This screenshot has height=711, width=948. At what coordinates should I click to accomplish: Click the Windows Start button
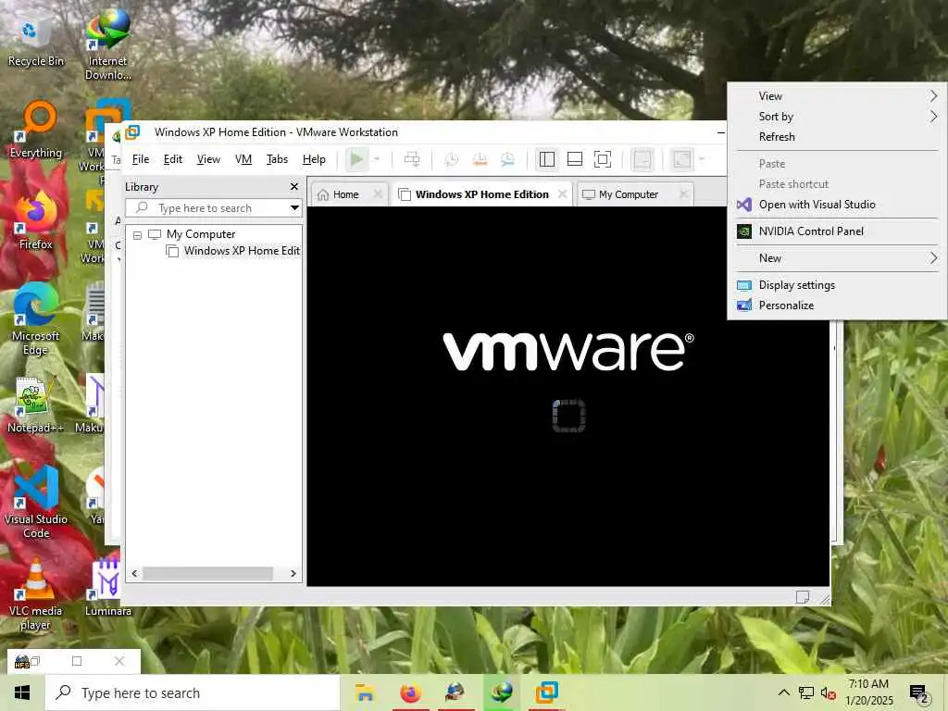[22, 692]
